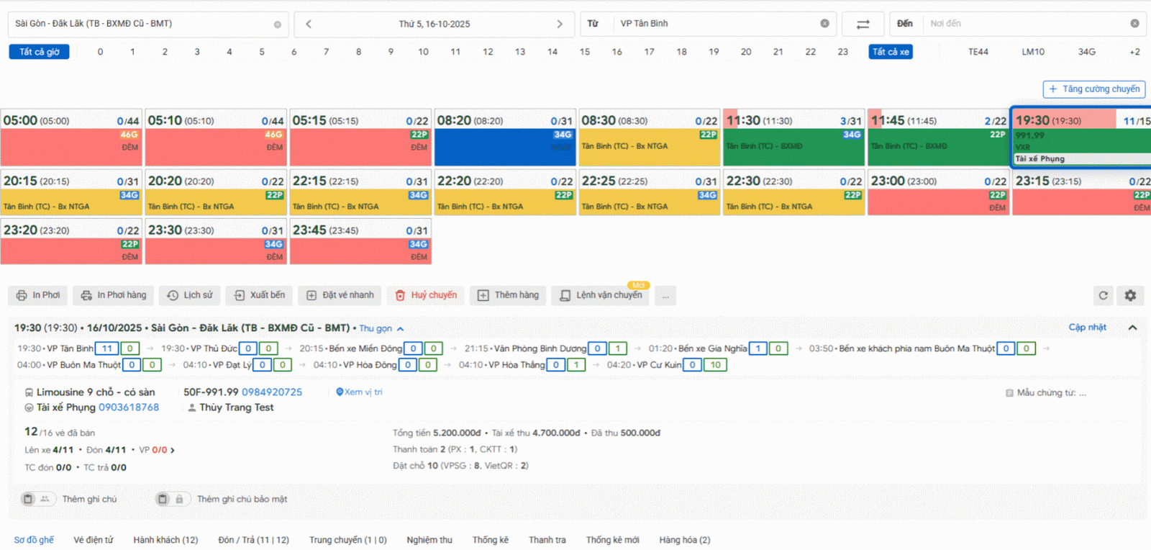This screenshot has height=550, width=1151.
Task: Toggle the Tất cả giờ hour filter
Action: click(39, 52)
